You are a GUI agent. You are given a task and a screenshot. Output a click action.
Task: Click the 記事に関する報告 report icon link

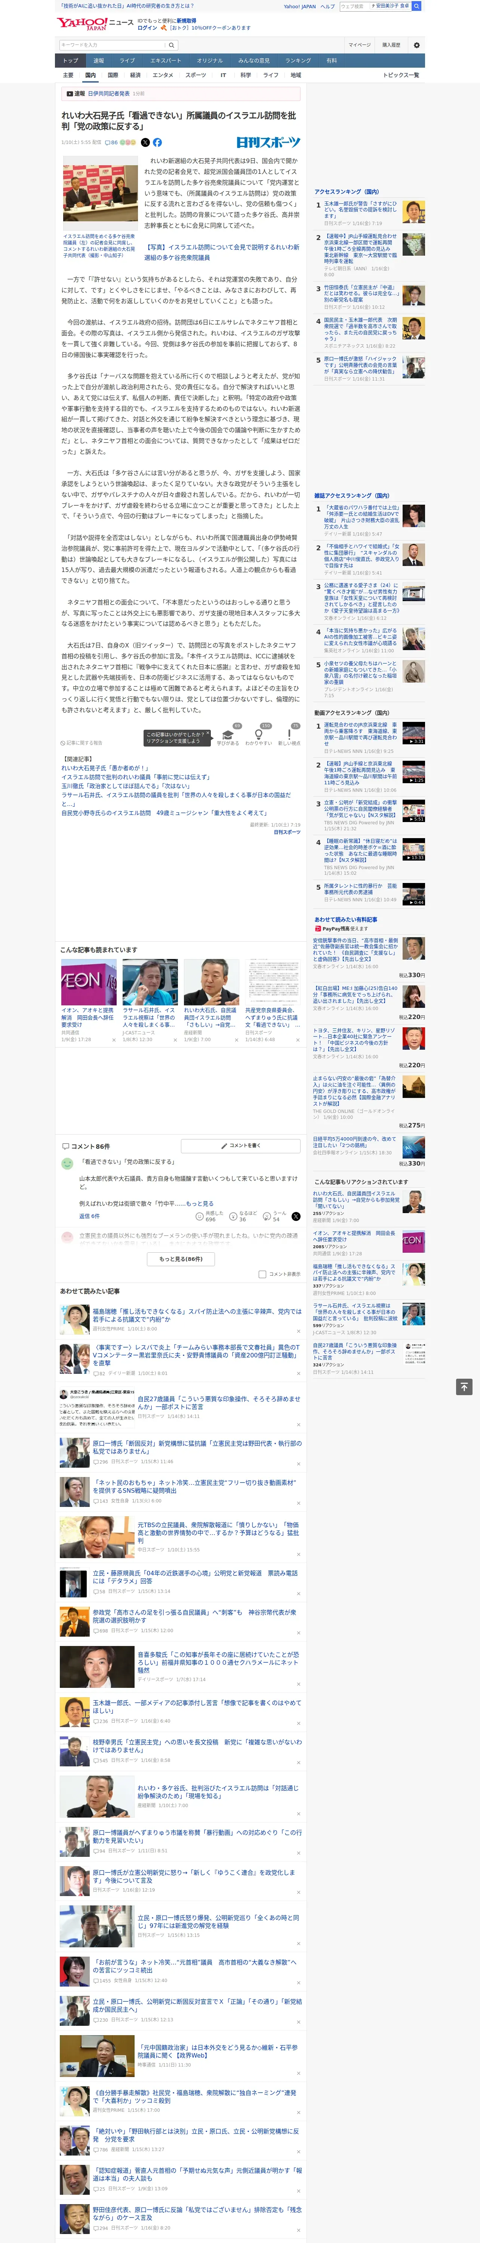(x=82, y=743)
